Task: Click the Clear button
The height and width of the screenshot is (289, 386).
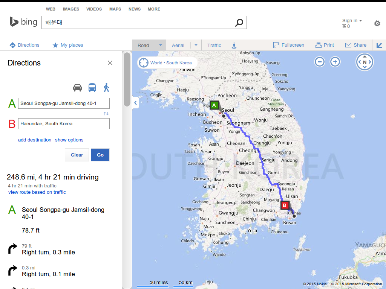Action: coord(77,155)
